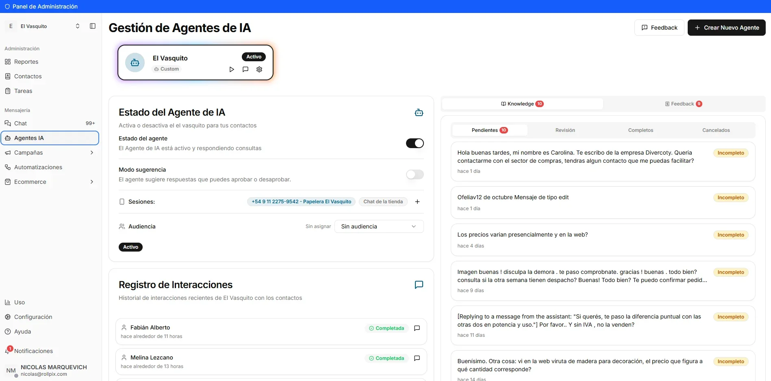This screenshot has width=771, height=381.
Task: Click the El Vasquito robot avatar
Action: (x=135, y=62)
